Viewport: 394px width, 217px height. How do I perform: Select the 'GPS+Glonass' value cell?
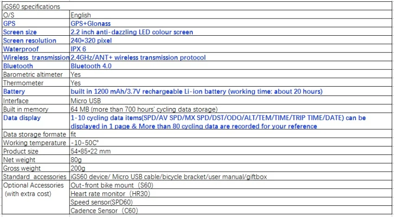(x=231, y=23)
